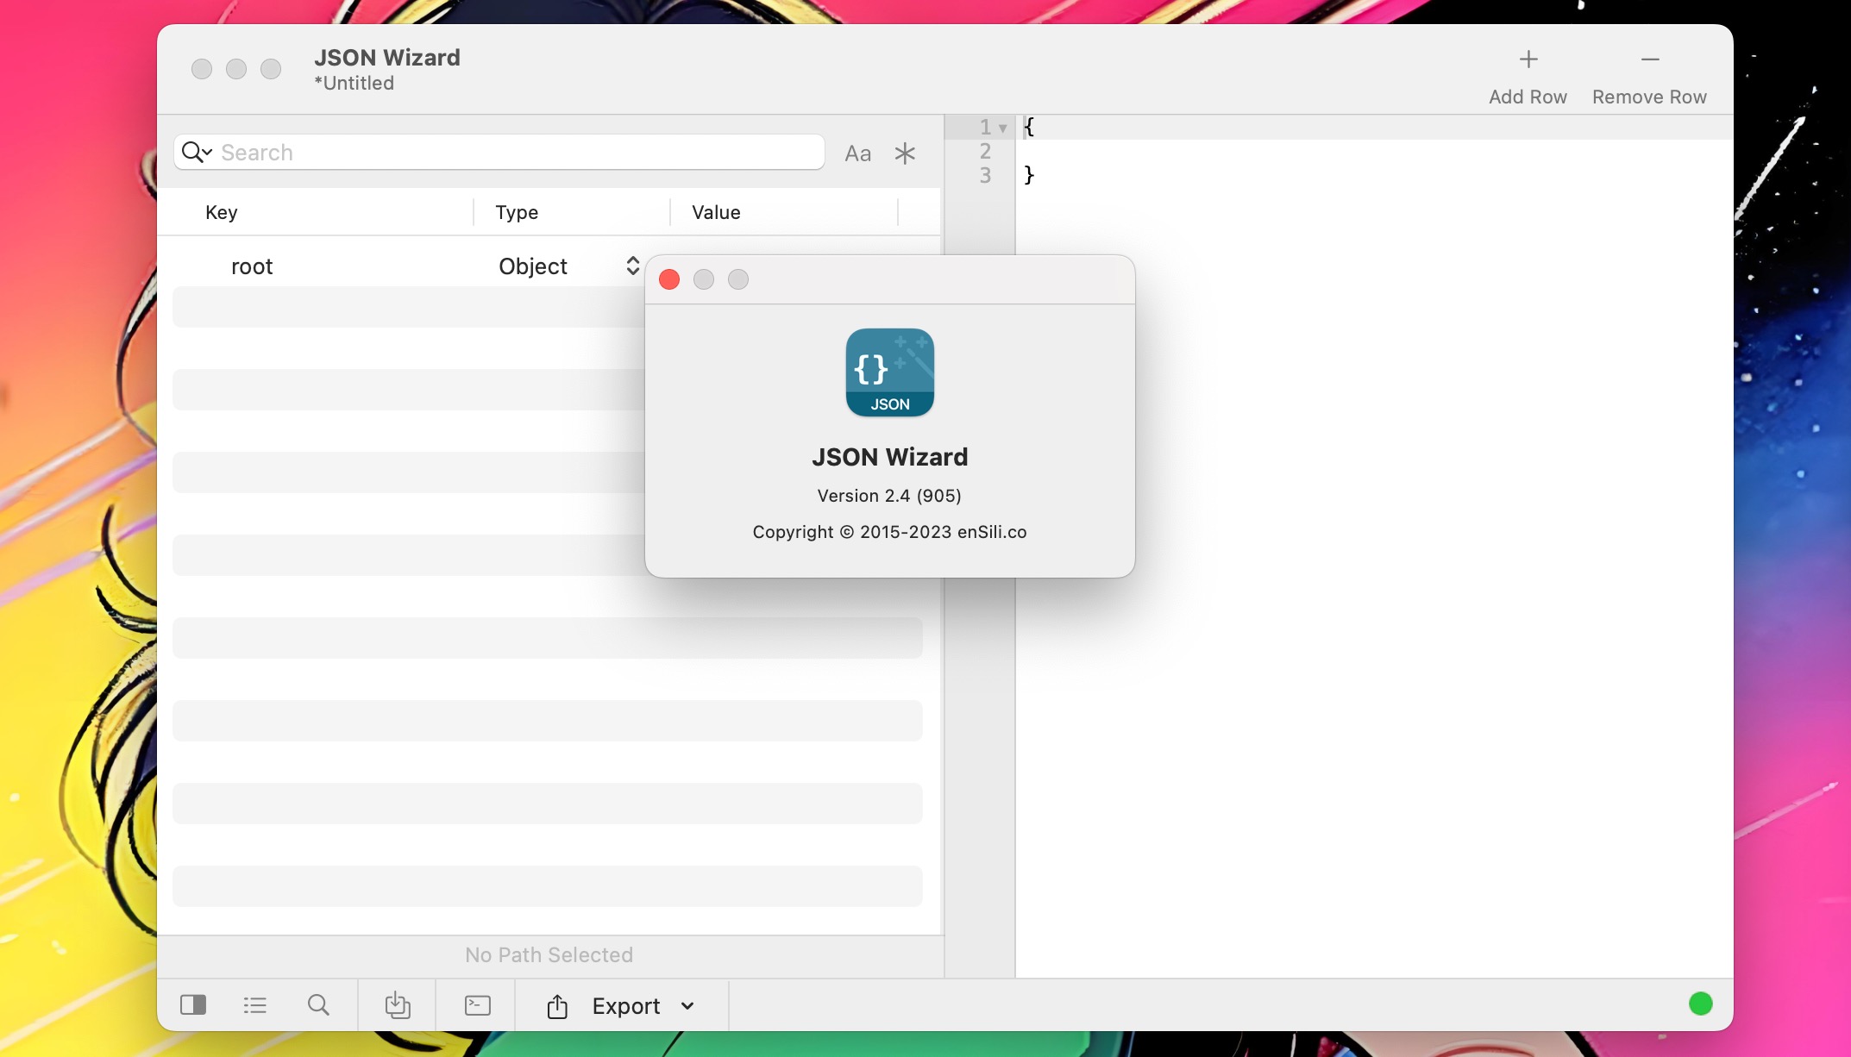Click the No Path Selected status bar
This screenshot has width=1851, height=1057.
(x=549, y=955)
